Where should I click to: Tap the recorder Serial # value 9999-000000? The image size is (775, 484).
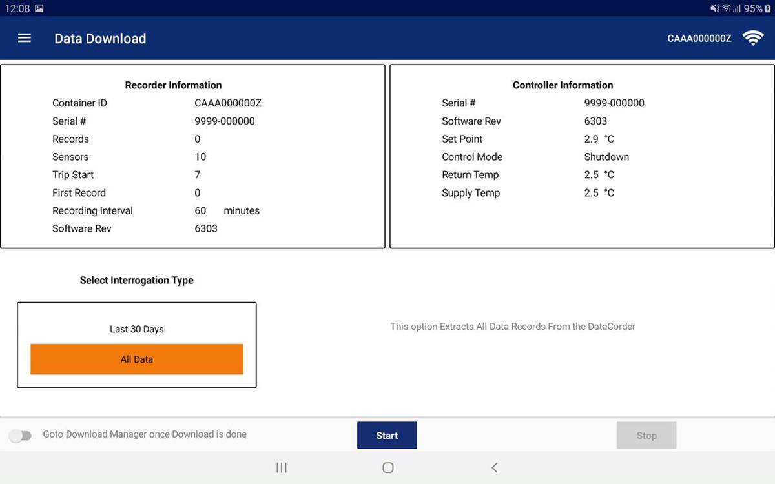(x=225, y=121)
